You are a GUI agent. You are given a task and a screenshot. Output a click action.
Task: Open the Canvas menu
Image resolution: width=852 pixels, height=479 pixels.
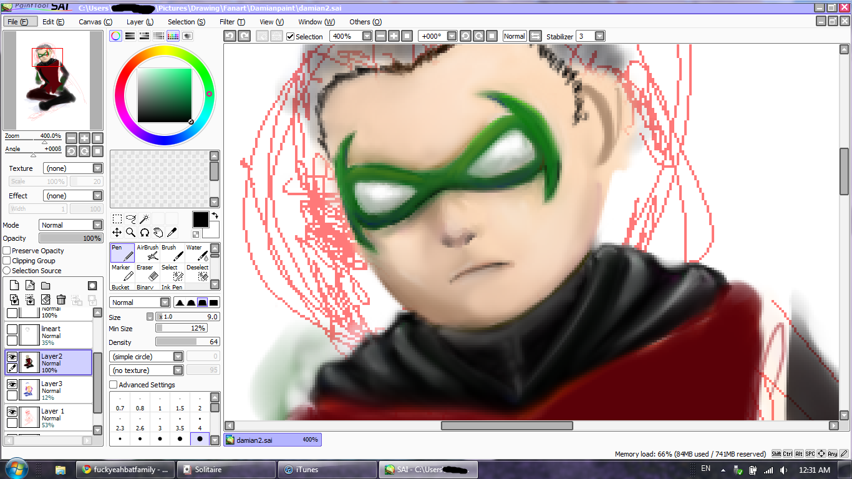click(95, 22)
